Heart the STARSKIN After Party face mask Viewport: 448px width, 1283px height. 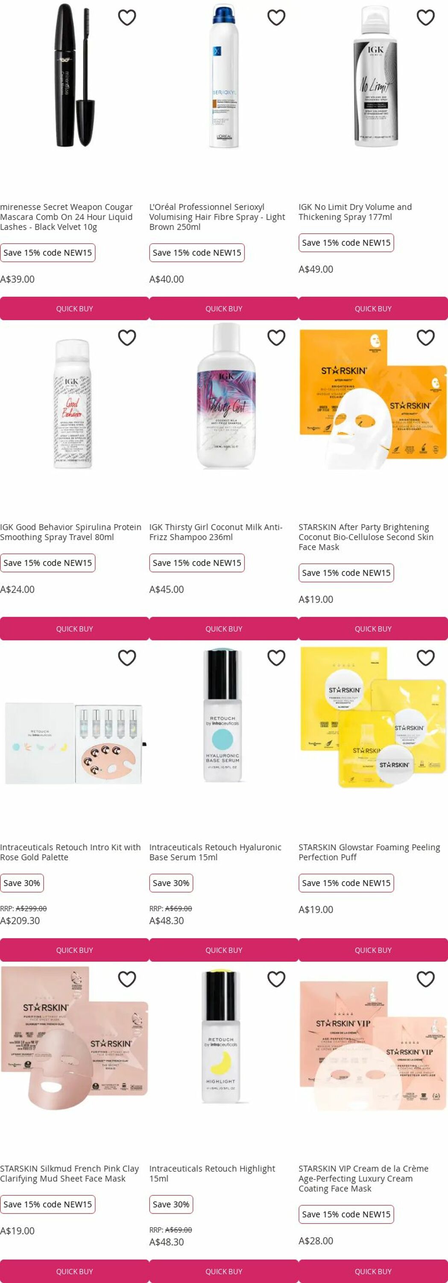[425, 338]
